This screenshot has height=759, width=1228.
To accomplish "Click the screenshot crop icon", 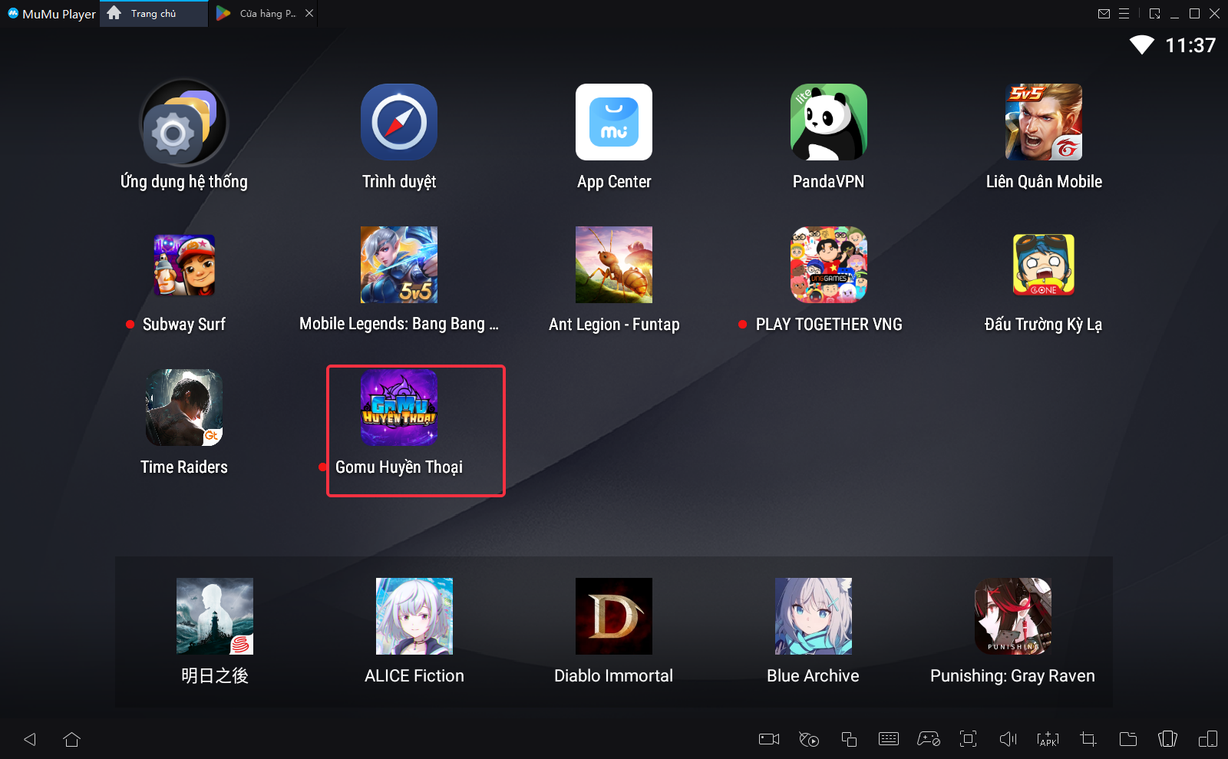I will [1088, 739].
